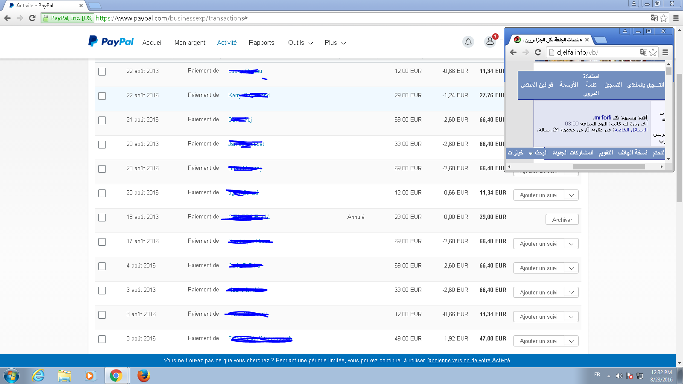Open Chrome menu in PayPal window

point(676,18)
